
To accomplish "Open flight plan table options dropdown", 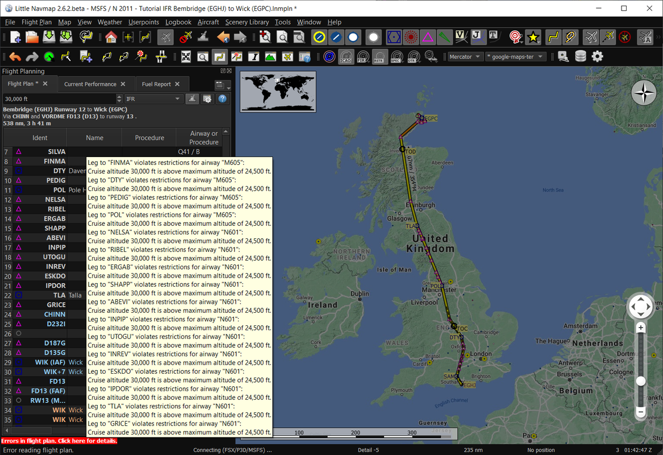I will pos(222,85).
